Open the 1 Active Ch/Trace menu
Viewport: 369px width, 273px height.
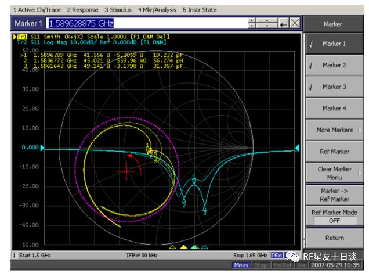coord(37,10)
